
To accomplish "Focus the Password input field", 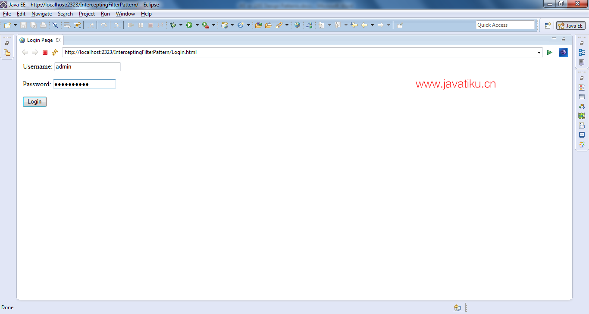I will tap(85, 84).
